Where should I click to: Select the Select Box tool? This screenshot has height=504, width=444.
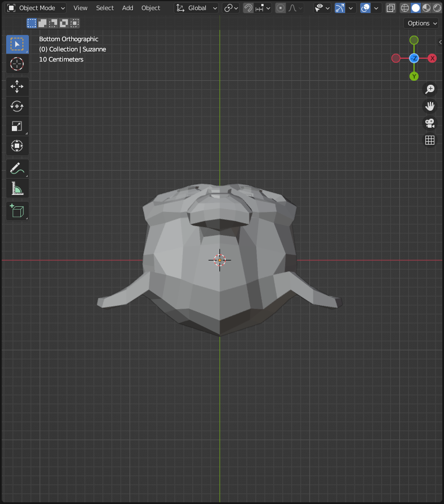[x=18, y=45]
